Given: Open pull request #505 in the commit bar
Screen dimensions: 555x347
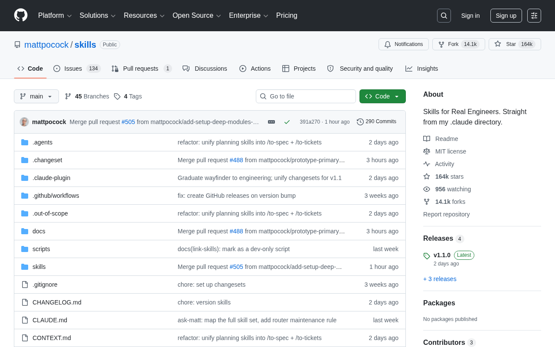Looking at the screenshot, I should pos(128,122).
